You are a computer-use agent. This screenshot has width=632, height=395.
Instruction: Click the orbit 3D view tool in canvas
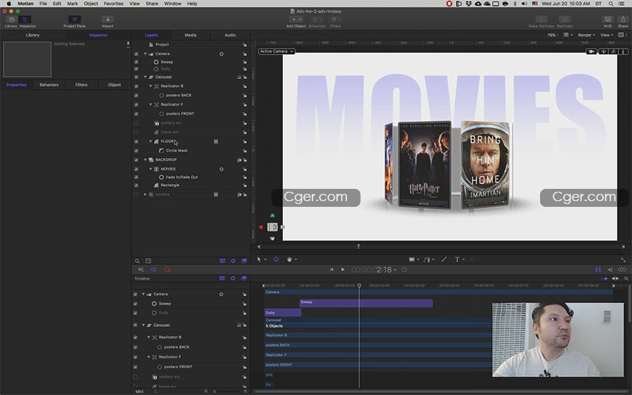point(613,52)
